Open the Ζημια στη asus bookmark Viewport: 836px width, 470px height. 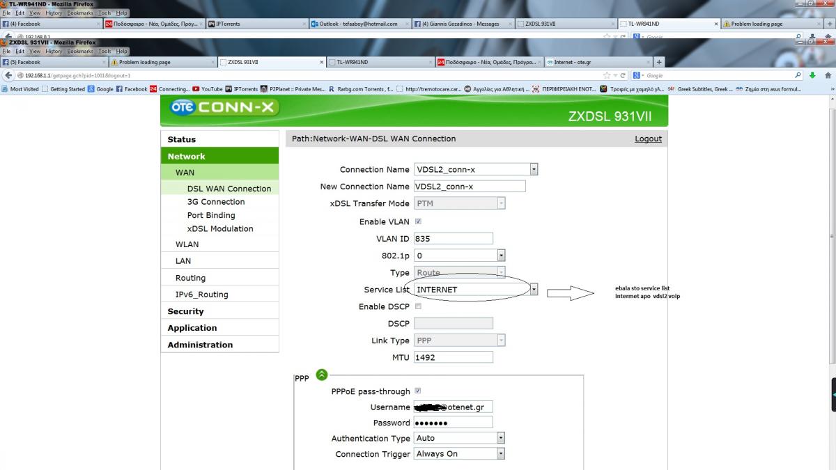768,89
